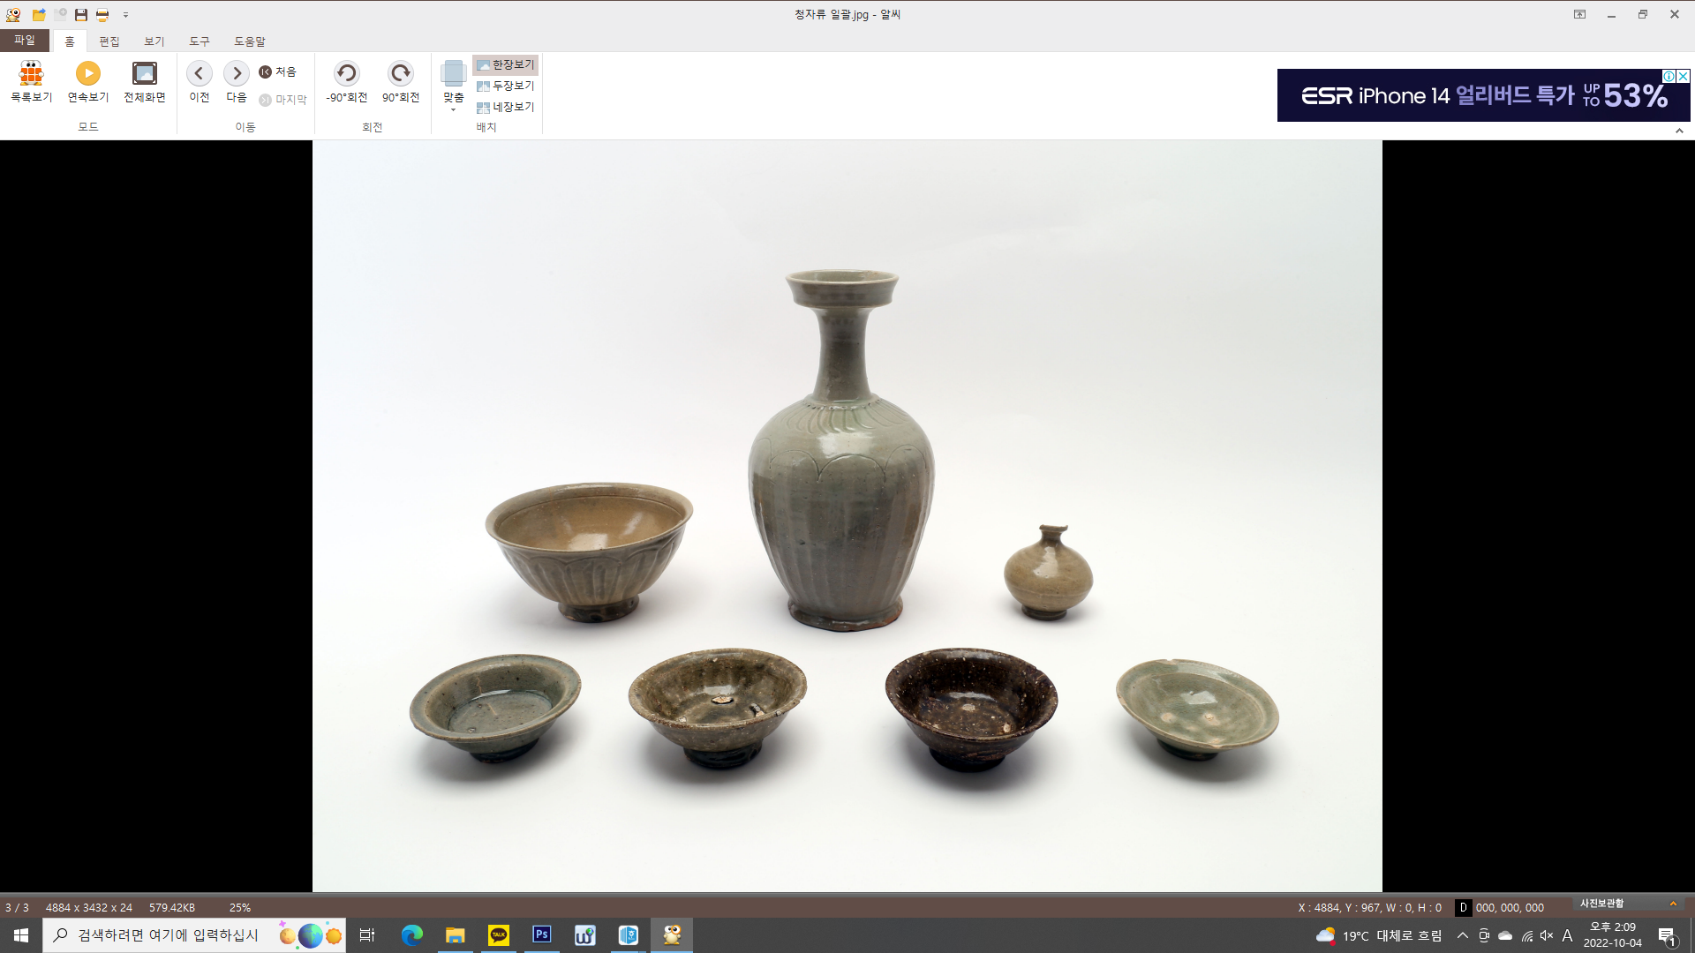Screen dimensions: 1695x953
Task: Expand the quick access toolbar customize arrow
Action: 125,15
